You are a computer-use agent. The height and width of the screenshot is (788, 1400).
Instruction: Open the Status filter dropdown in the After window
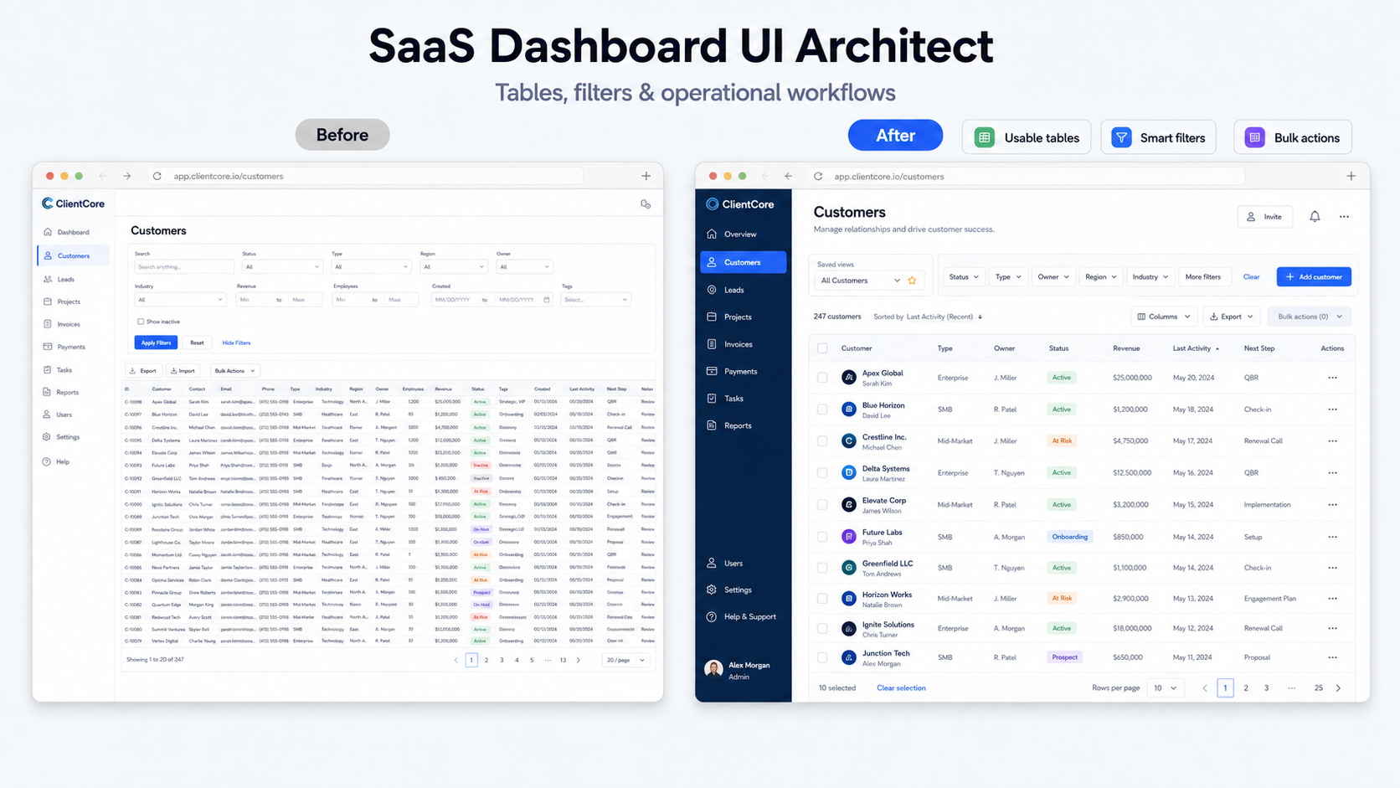(964, 277)
